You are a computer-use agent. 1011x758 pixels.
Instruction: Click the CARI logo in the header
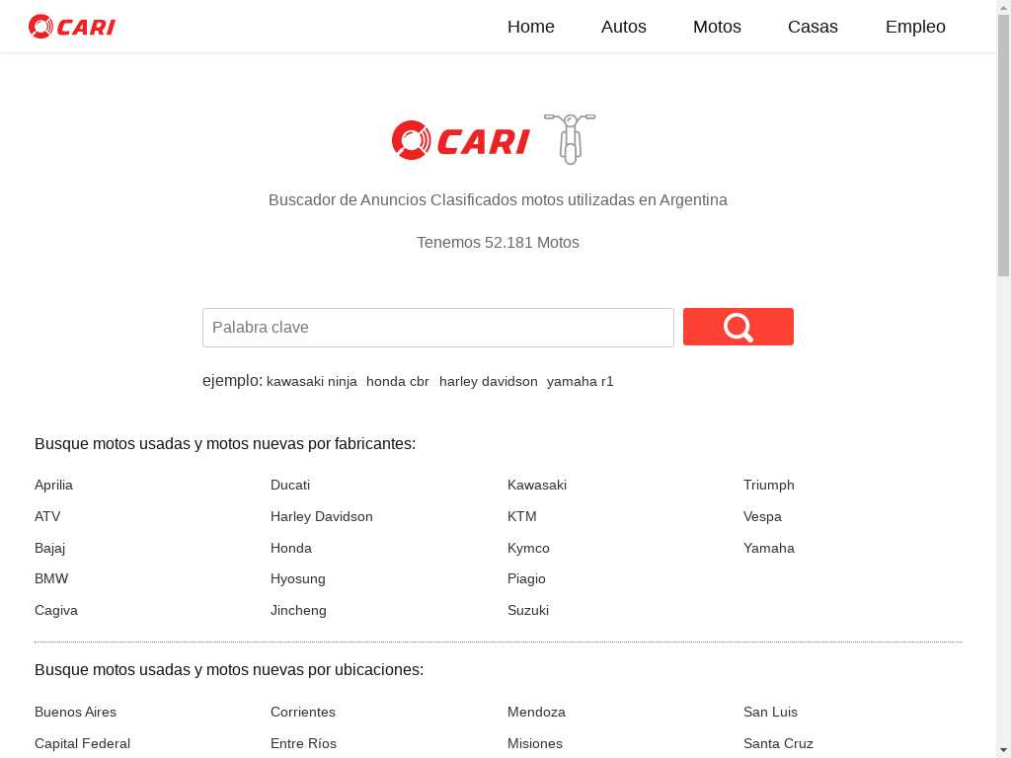tap(72, 27)
